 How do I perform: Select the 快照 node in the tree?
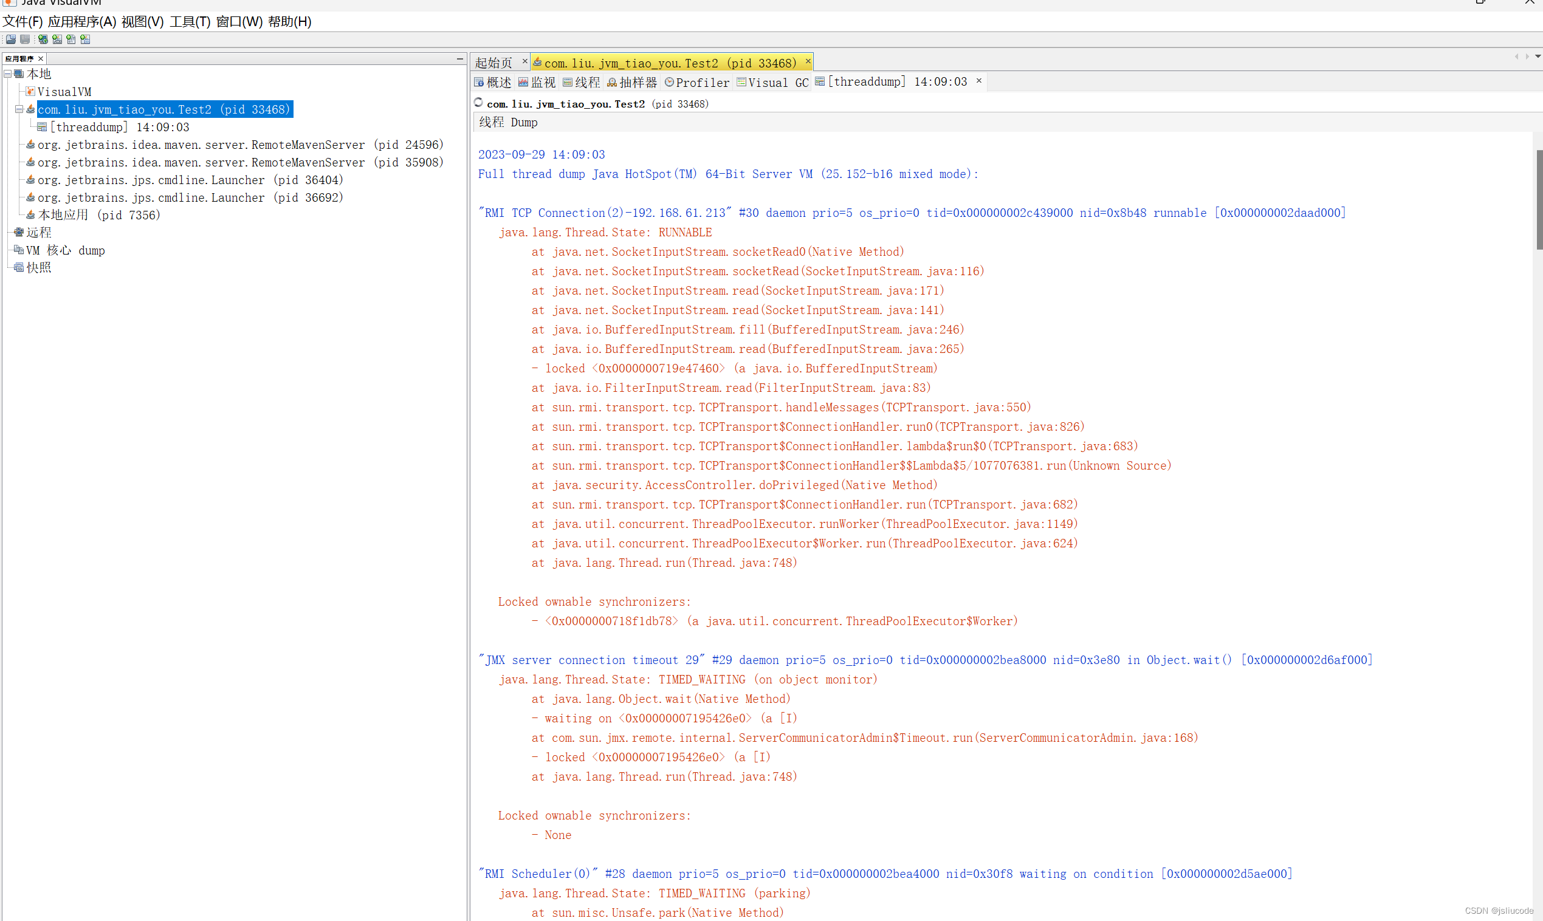(38, 267)
